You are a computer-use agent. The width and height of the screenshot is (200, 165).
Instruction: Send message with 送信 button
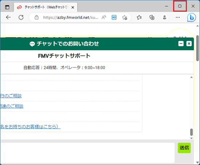coord(184,148)
